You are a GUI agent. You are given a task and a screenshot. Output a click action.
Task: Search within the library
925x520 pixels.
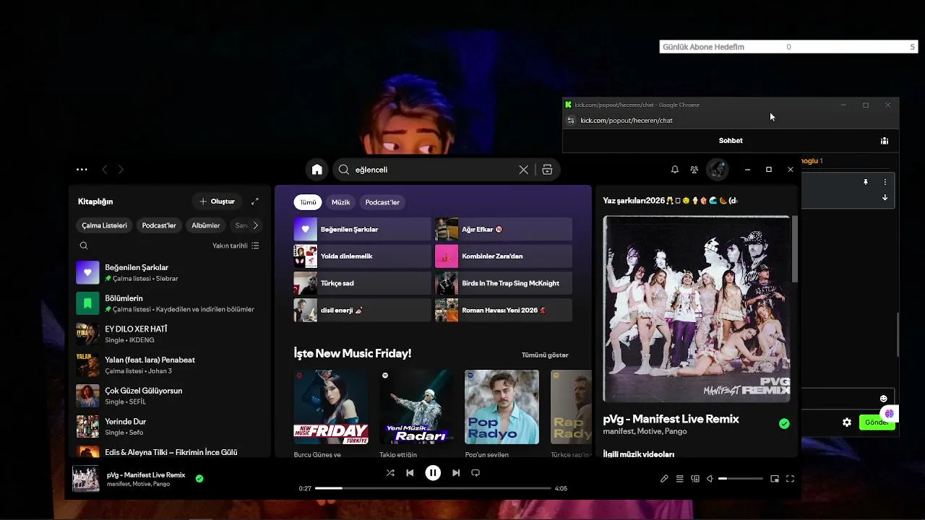coord(84,246)
